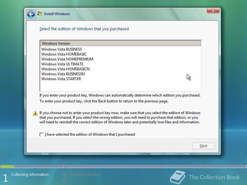Image resolution: width=247 pixels, height=185 pixels.
Task: Click 'Select the edition of Windows' heading
Action: tap(84, 29)
